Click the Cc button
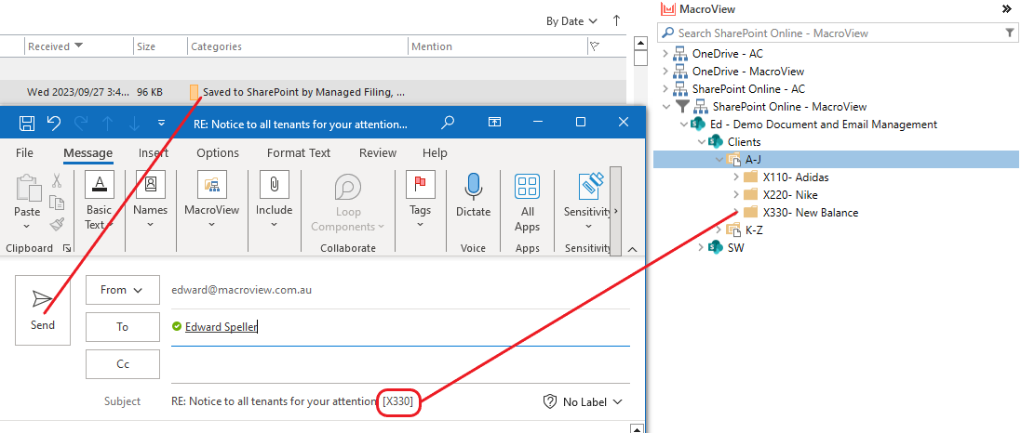This screenshot has width=1021, height=433. tap(123, 364)
